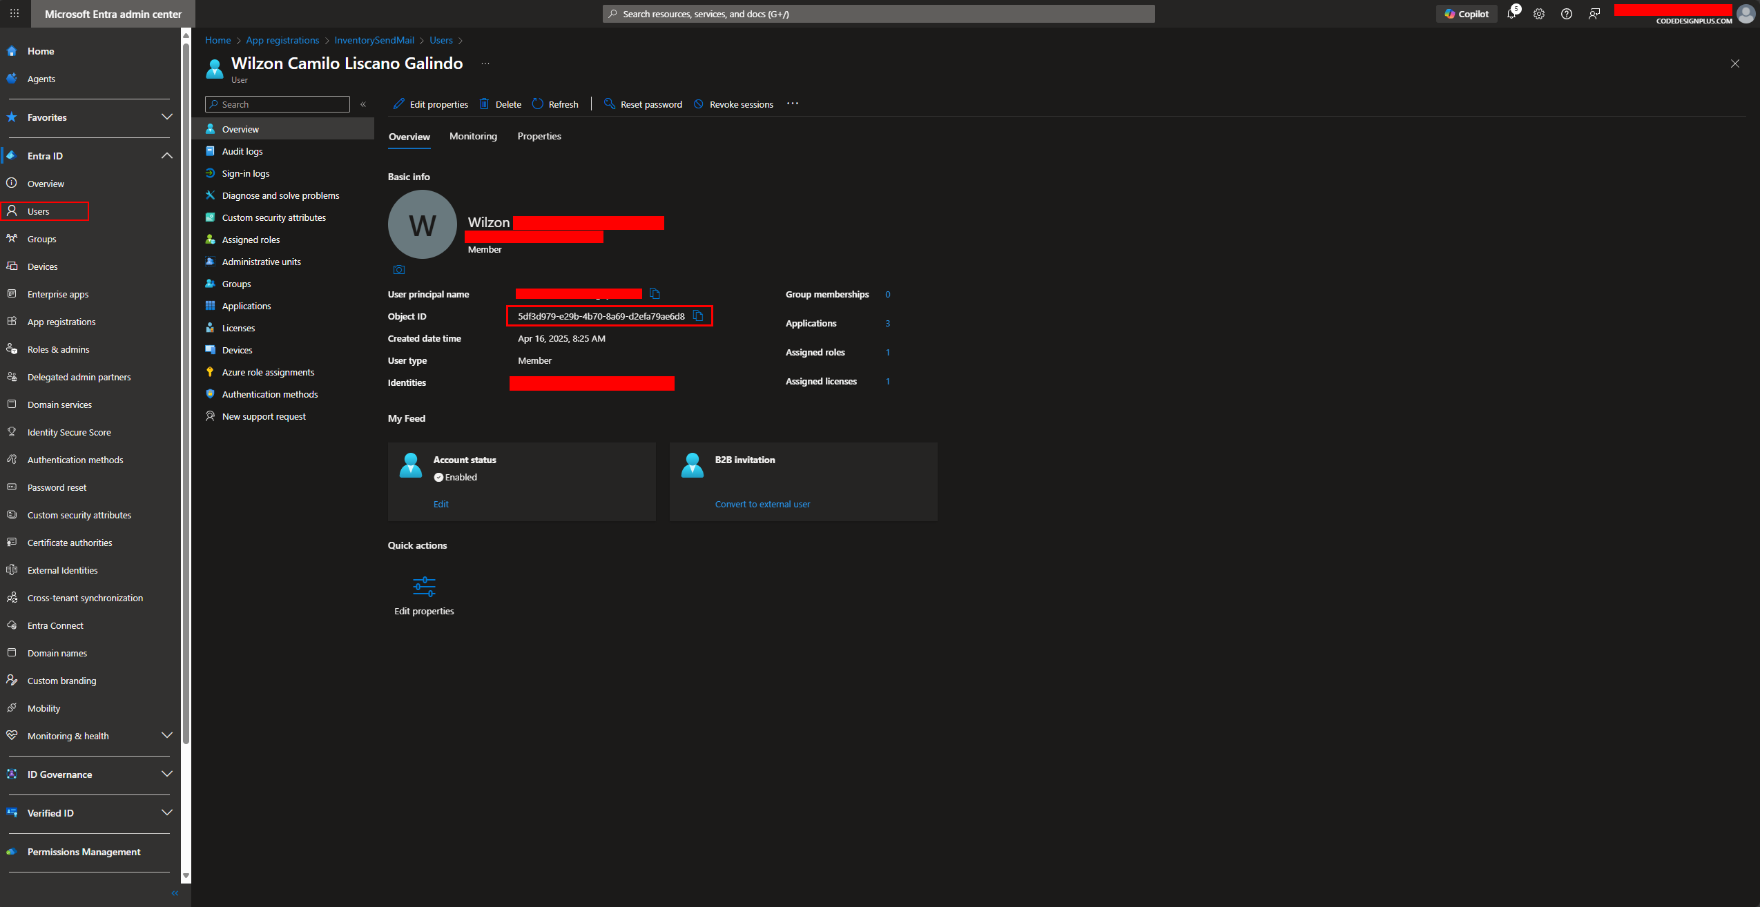Screen dimensions: 1760x907
Task: Collapse the user resource menu
Action: 363,104
